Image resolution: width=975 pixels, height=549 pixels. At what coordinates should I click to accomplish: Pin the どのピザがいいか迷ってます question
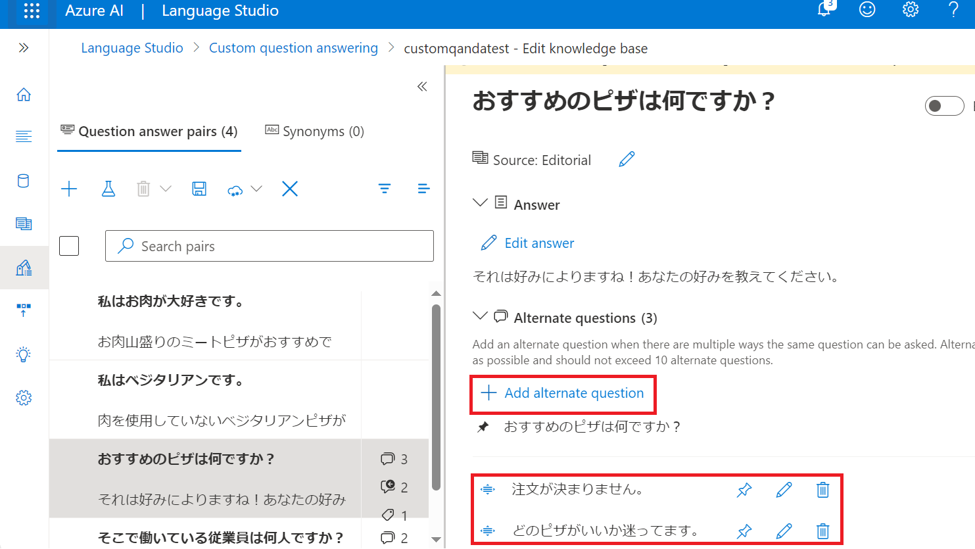coord(744,531)
